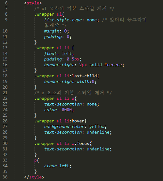This screenshot has height=181, width=163.
Task: Click the 'padding: 0;' declaration on line 11
Action: coord(58,37)
